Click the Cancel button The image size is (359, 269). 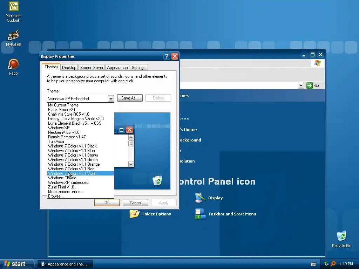(136, 203)
